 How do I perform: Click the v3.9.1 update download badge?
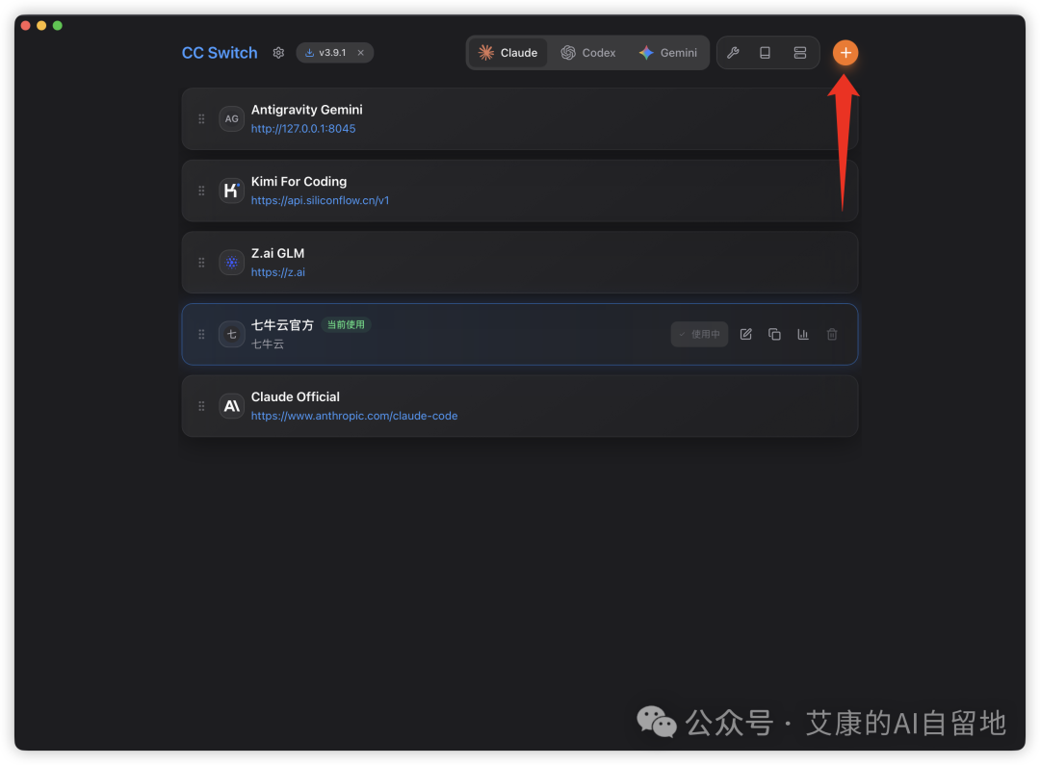pos(325,53)
